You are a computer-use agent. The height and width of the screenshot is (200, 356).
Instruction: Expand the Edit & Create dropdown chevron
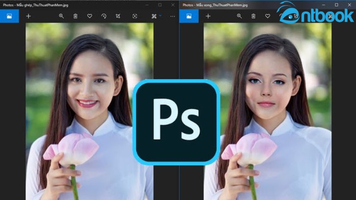click(160, 16)
